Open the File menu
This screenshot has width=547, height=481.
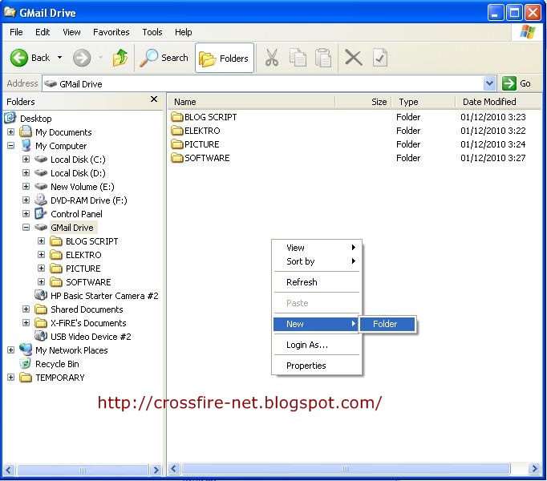pyautogui.click(x=16, y=32)
